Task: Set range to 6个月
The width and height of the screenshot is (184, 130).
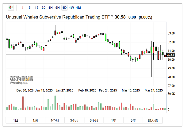Action: [94, 120]
